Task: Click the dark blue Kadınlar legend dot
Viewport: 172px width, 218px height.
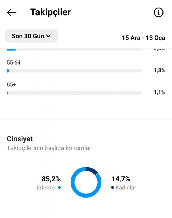Action: click(113, 187)
